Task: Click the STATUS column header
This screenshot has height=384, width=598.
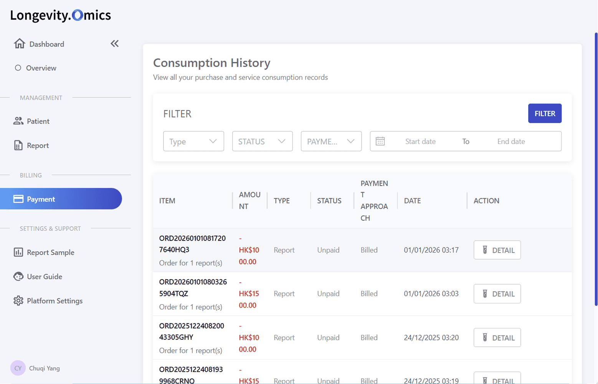Action: pyautogui.click(x=329, y=201)
